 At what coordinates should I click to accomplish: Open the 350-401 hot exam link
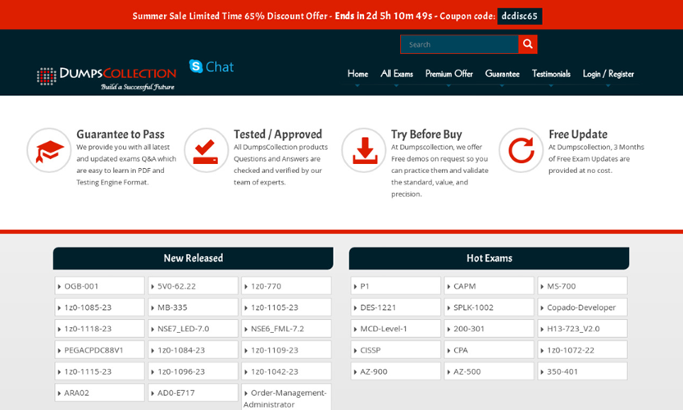582,371
